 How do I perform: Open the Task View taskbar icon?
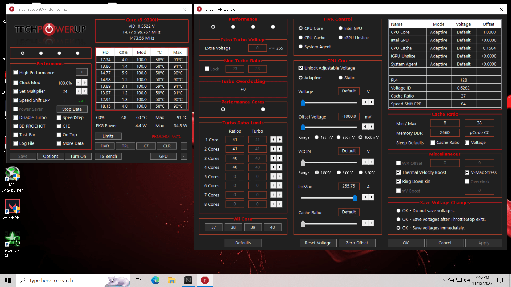click(x=138, y=280)
